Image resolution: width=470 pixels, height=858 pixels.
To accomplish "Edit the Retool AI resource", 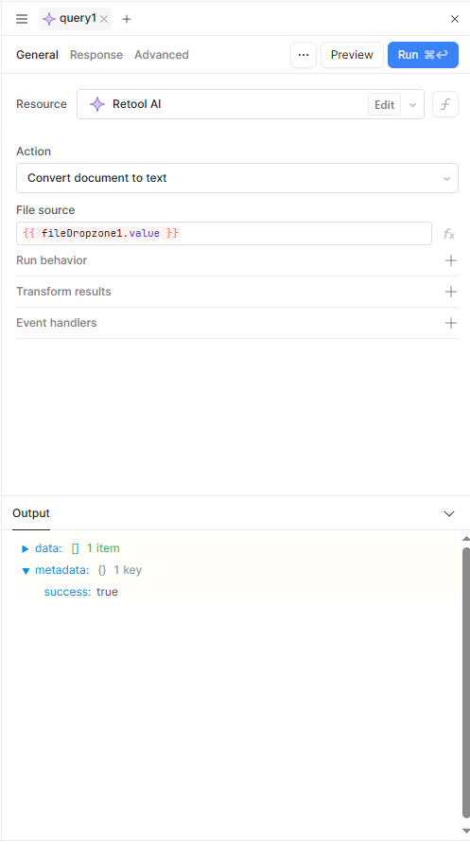I will 384,104.
